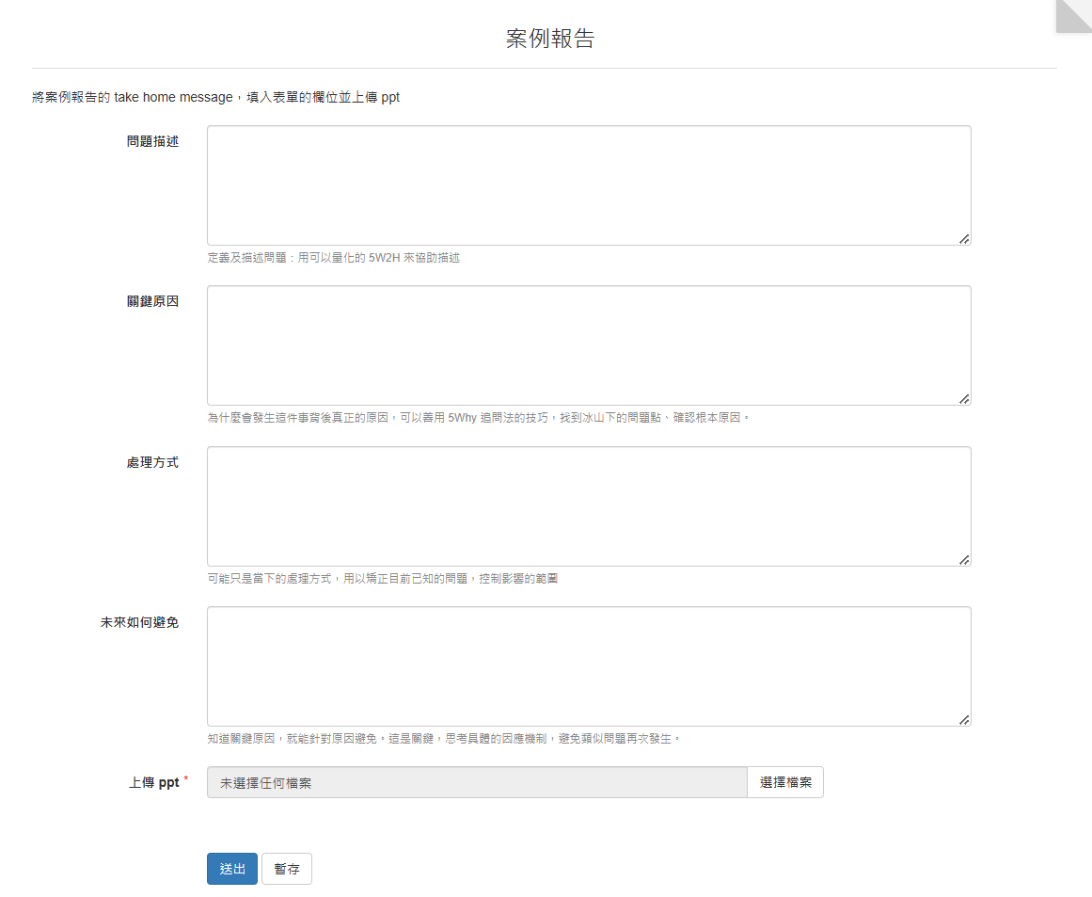Viewport: 1092px width, 897px height.
Task: Focus the 關鍵原因 text area
Action: tap(589, 345)
